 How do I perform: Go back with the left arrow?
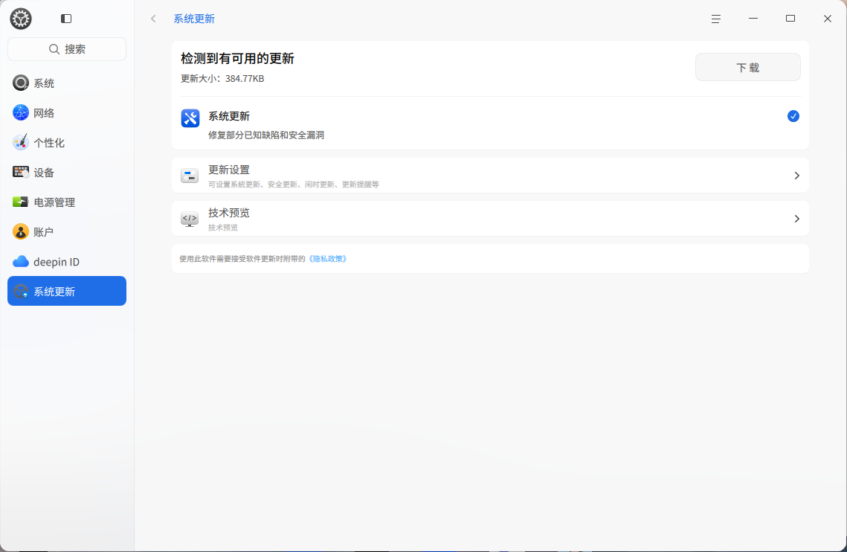(x=153, y=19)
